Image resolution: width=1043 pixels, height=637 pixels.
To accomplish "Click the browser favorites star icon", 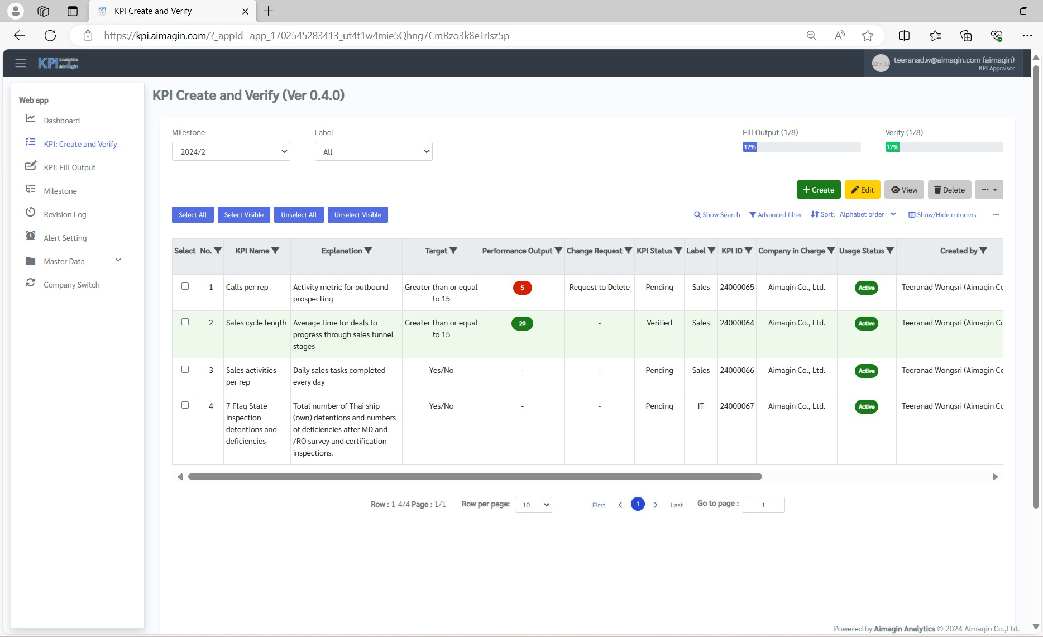I will pos(867,36).
